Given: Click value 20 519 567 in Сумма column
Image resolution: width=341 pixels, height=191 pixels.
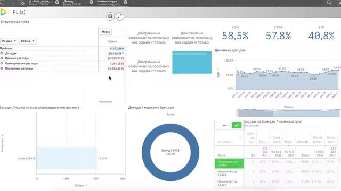Looking at the screenshot, I should pos(116,53).
